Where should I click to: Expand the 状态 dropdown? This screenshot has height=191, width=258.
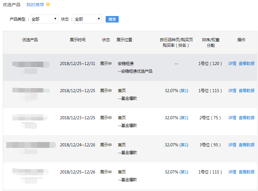tap(88, 19)
